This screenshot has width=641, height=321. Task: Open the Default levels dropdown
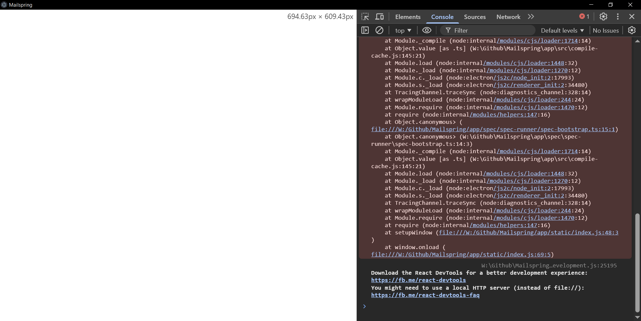pyautogui.click(x=562, y=30)
